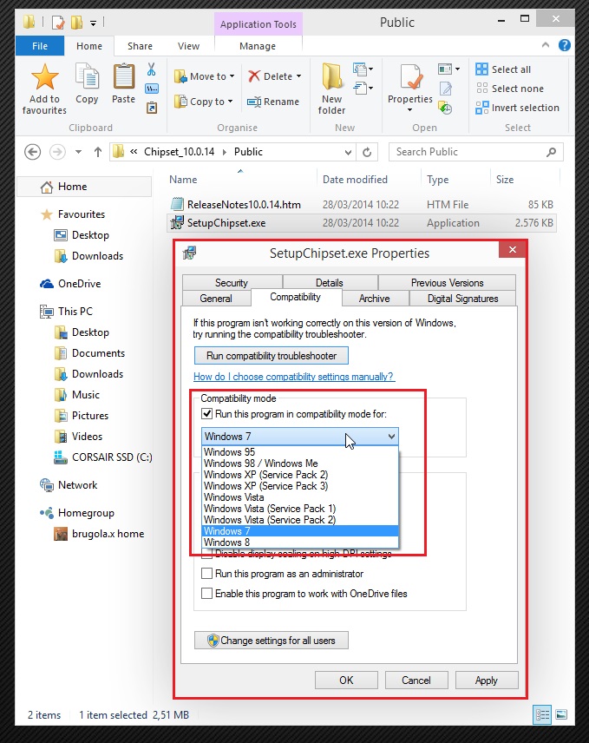This screenshot has width=589, height=743.
Task: Refresh the Public folder view
Action: (367, 152)
